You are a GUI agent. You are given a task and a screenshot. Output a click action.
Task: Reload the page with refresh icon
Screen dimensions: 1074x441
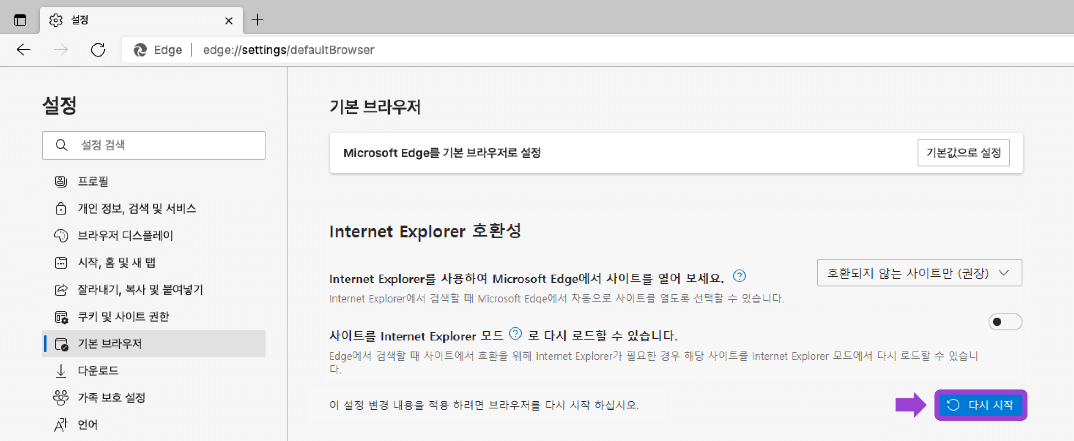click(x=98, y=50)
